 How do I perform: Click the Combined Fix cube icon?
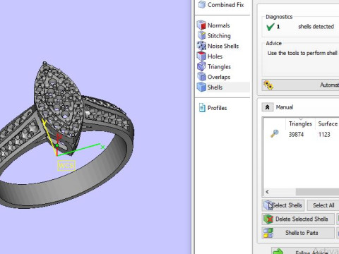tap(202, 4)
